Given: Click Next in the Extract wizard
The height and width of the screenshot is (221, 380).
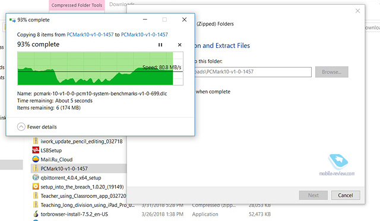Looking at the screenshot, I should click(313, 195).
